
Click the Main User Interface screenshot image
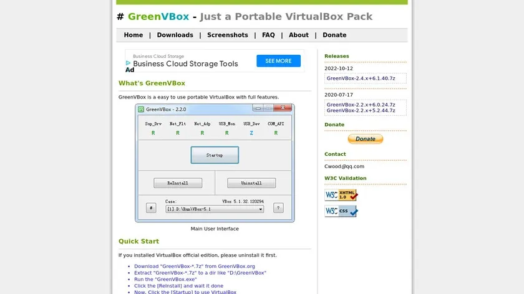[215, 163]
